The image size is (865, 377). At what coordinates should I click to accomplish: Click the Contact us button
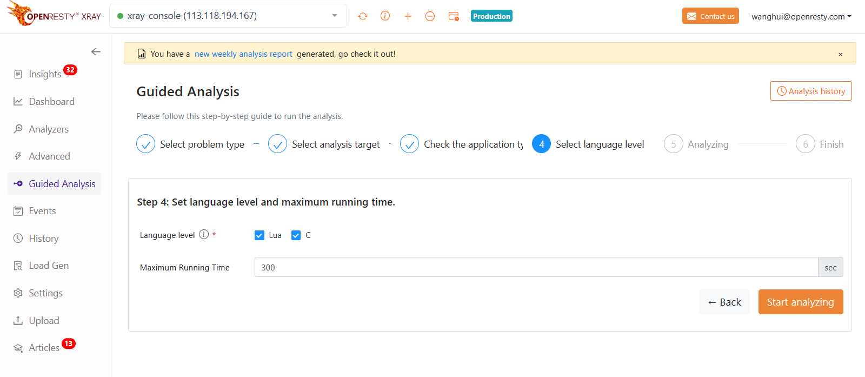(x=710, y=16)
